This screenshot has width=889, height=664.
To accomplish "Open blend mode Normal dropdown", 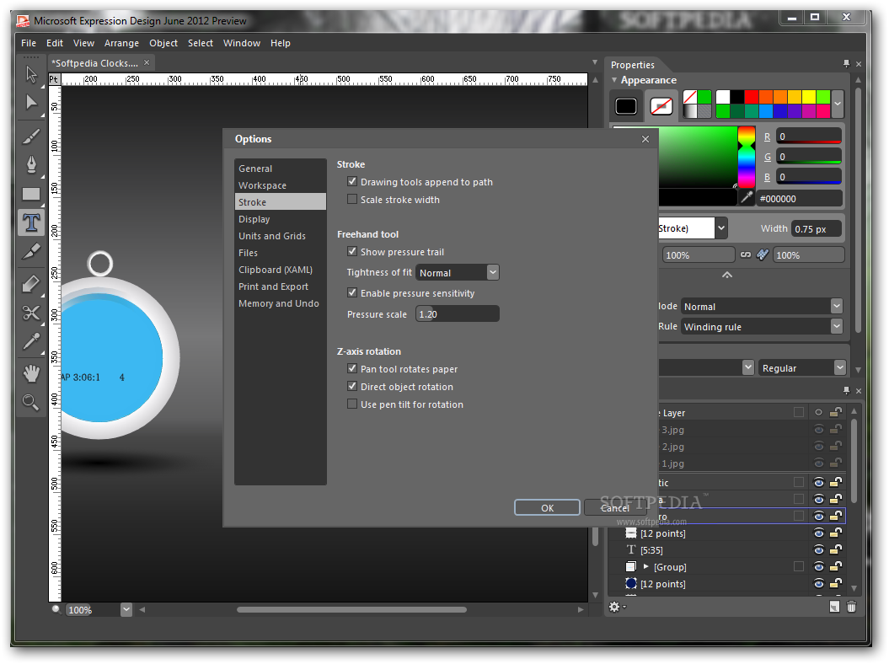I will (x=836, y=306).
